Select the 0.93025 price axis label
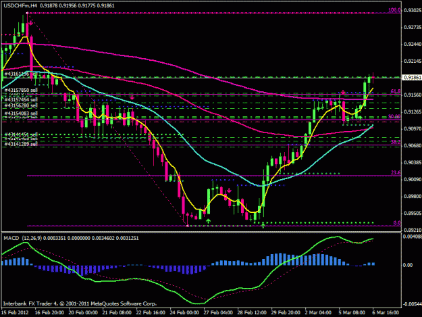This screenshot has width=422, height=317. click(x=413, y=11)
